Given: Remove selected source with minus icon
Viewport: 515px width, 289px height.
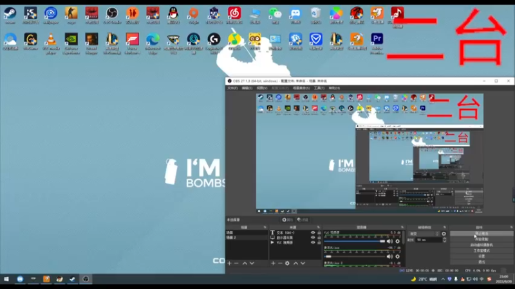Looking at the screenshot, I should 280,263.
